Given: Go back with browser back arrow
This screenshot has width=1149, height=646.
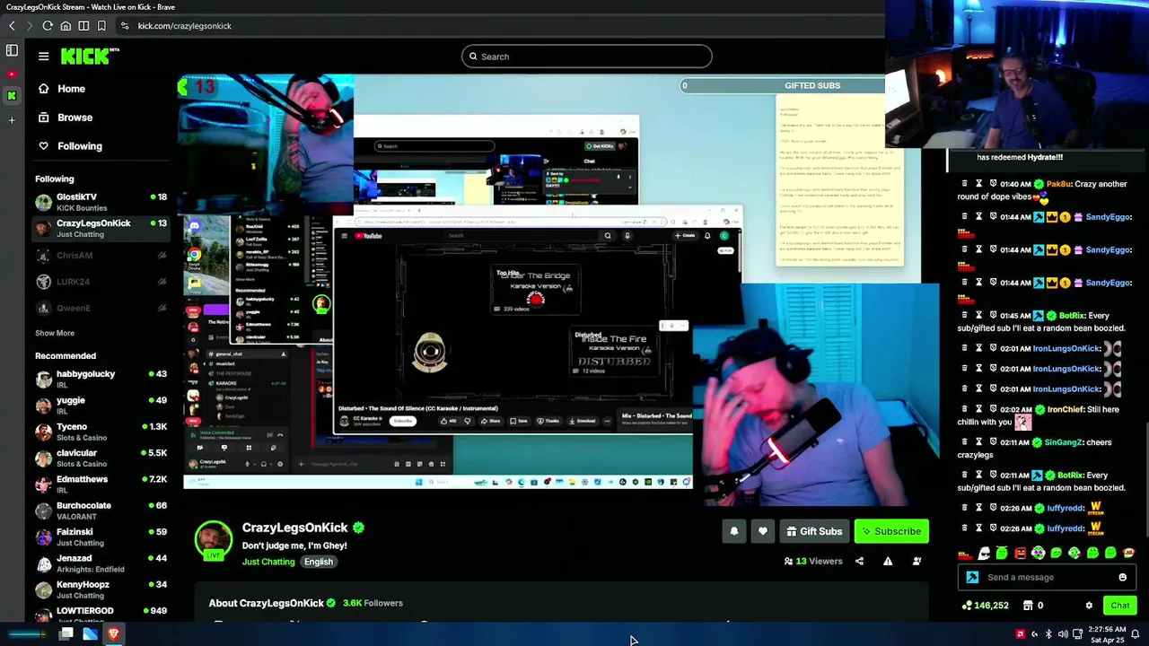Looking at the screenshot, I should pos(12,26).
